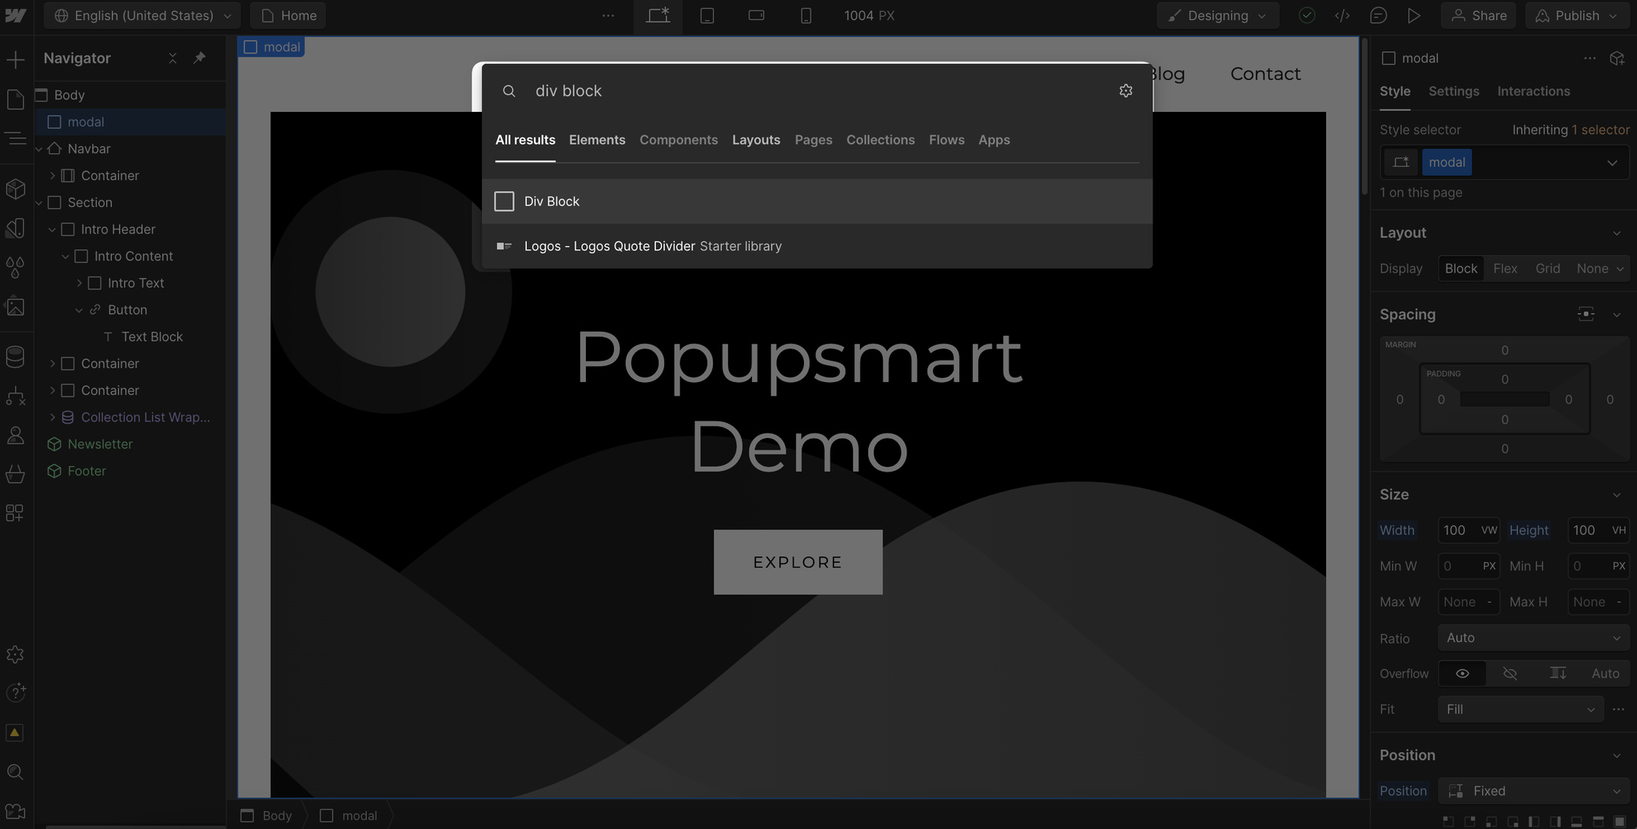
Task: Collapse the Navbar tree node
Action: pos(39,149)
